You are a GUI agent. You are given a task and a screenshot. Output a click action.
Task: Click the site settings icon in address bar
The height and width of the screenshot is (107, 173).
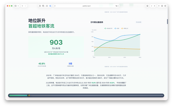pos(55,6)
